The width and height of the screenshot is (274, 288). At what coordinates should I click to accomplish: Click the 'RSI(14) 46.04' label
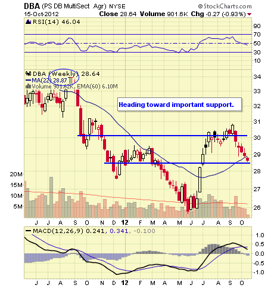pos(57,22)
